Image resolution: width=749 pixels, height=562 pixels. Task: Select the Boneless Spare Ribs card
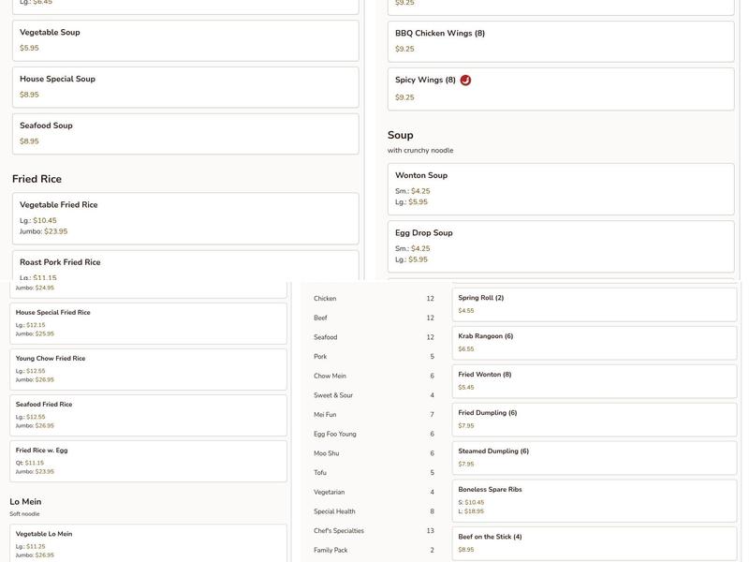click(x=595, y=500)
